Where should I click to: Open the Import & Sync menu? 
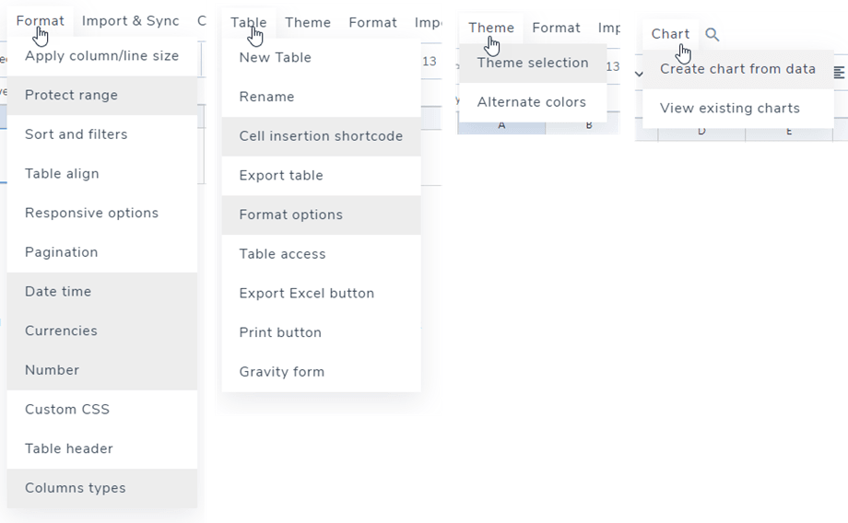(x=130, y=21)
